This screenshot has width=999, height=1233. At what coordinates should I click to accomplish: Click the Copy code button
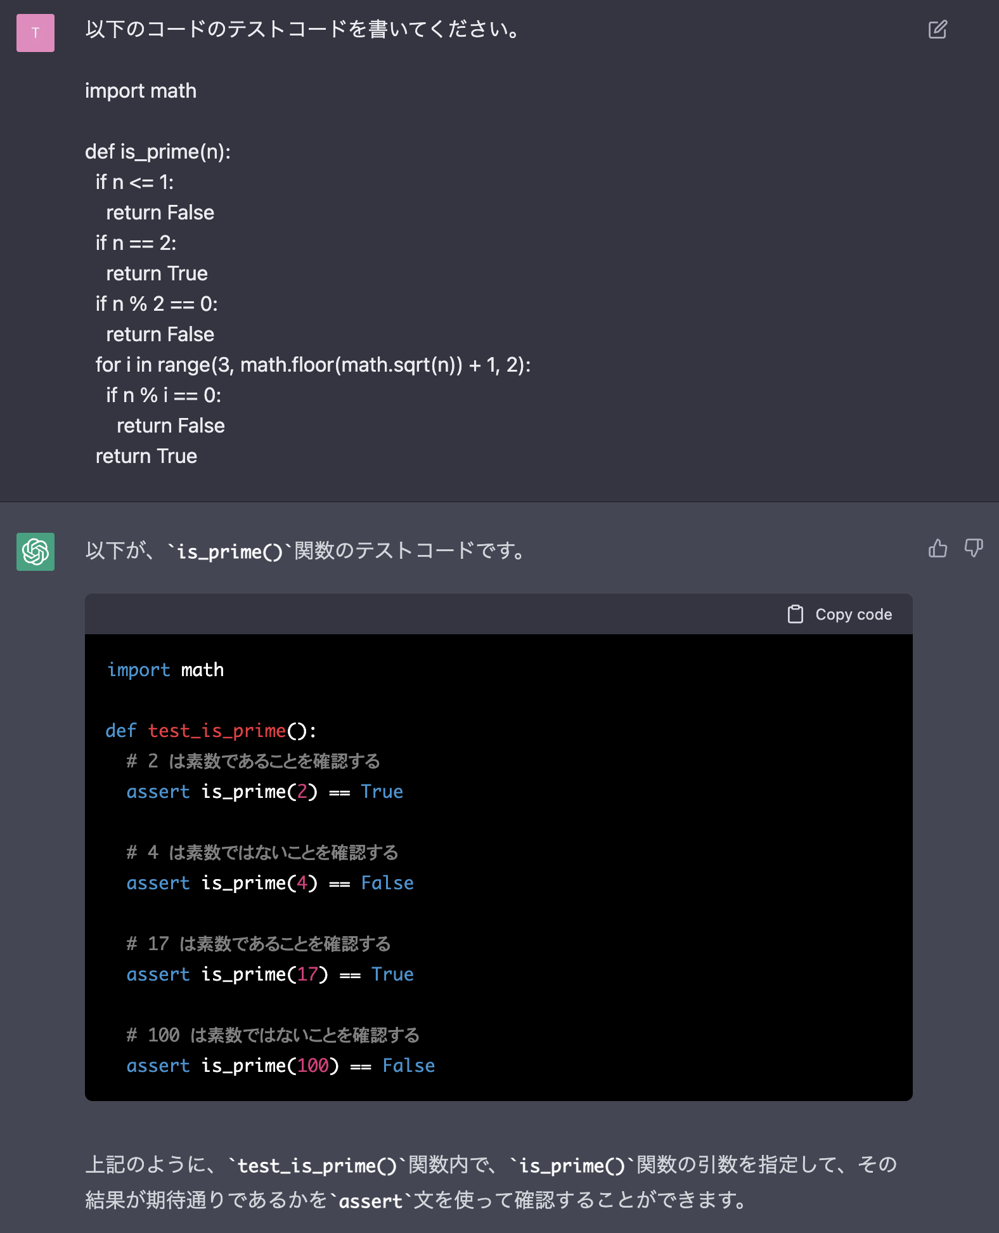click(838, 614)
